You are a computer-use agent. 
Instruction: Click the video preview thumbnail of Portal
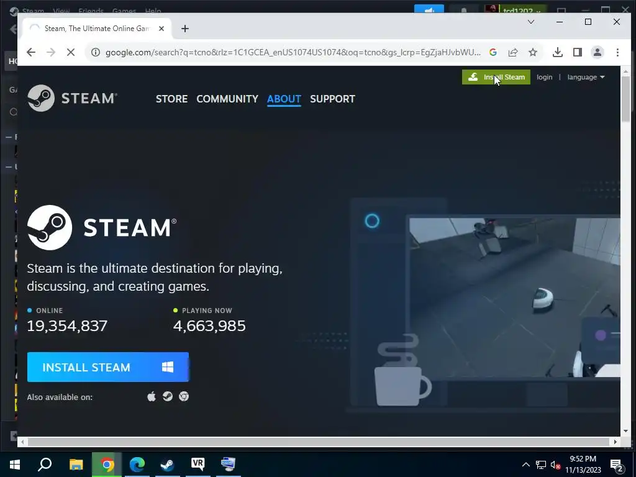514,298
